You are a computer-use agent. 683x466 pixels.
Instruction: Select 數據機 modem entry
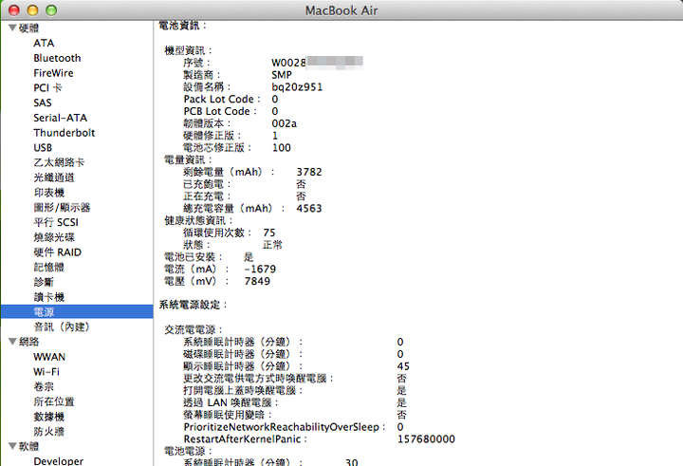[x=49, y=417]
